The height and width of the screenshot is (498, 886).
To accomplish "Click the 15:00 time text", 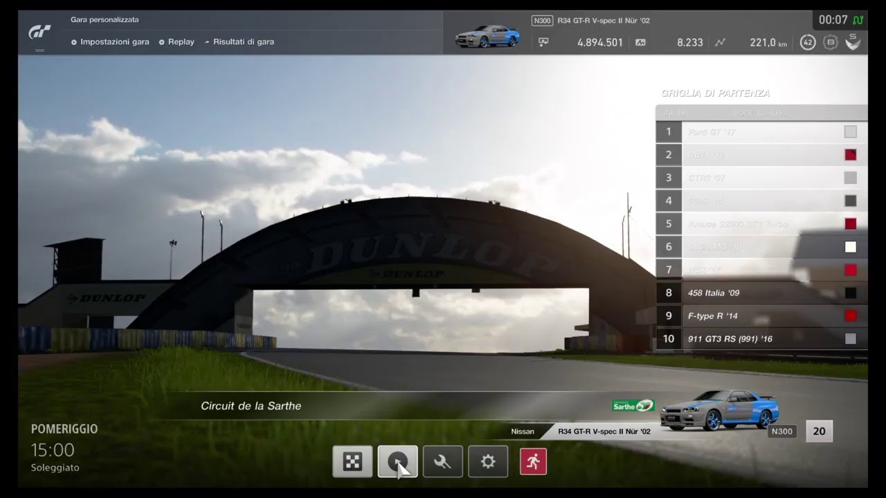I will [53, 450].
